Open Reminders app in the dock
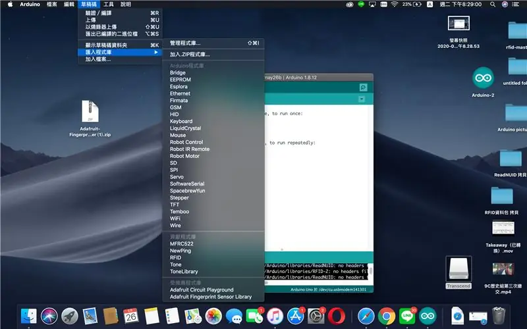Viewport: 527px width, 329px height. point(173,316)
